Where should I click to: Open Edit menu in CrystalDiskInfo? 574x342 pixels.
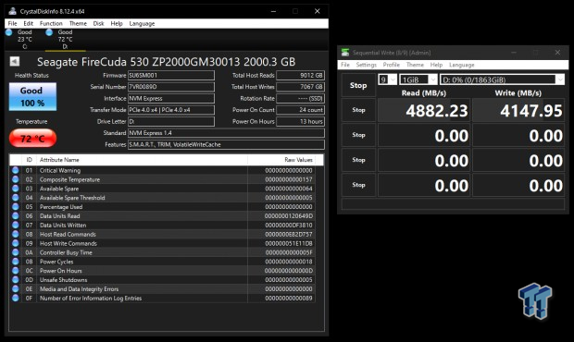(x=28, y=23)
